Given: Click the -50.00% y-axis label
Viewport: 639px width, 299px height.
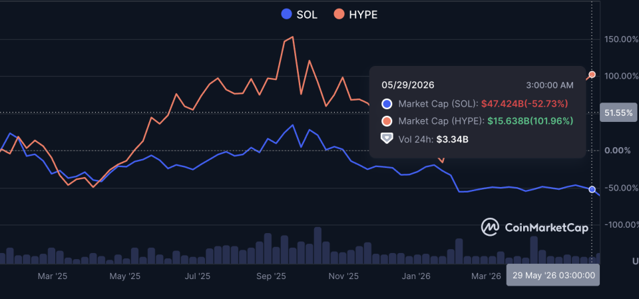Looking at the screenshot, I should [x=620, y=188].
